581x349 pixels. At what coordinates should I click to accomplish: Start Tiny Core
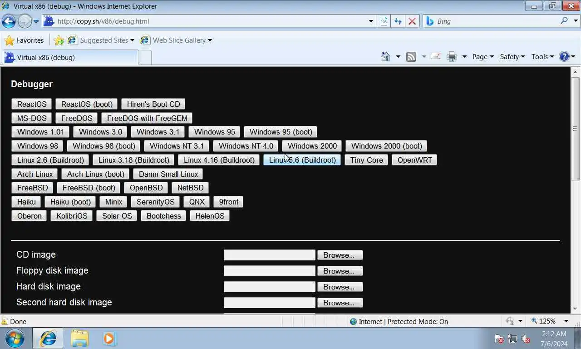367,160
